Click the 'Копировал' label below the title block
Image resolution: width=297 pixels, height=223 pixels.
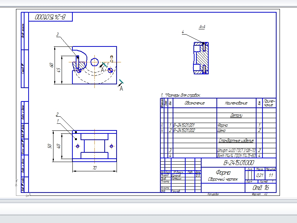(x=213, y=194)
